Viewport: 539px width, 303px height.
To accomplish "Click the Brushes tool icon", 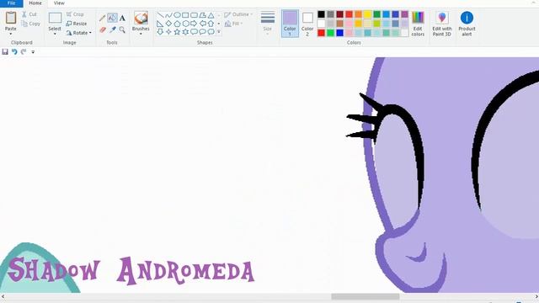I will (x=141, y=18).
